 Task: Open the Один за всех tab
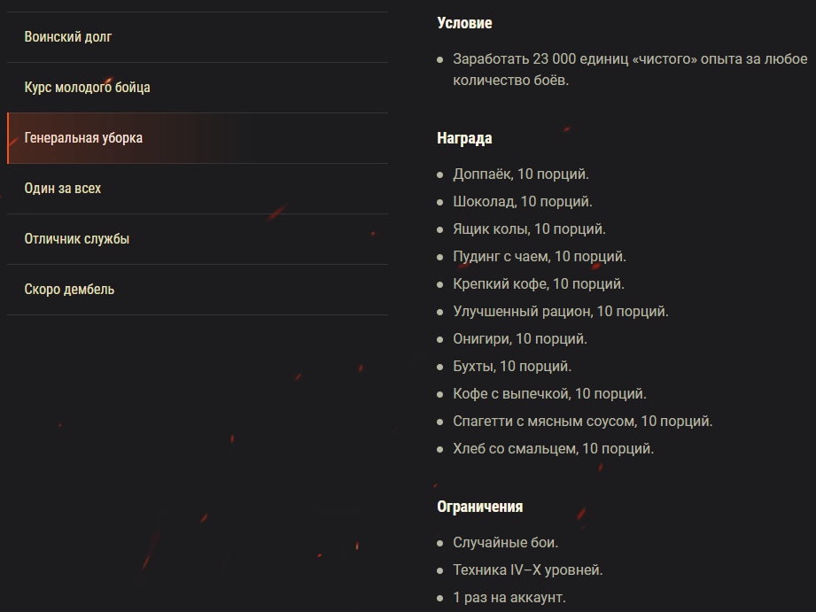click(63, 189)
